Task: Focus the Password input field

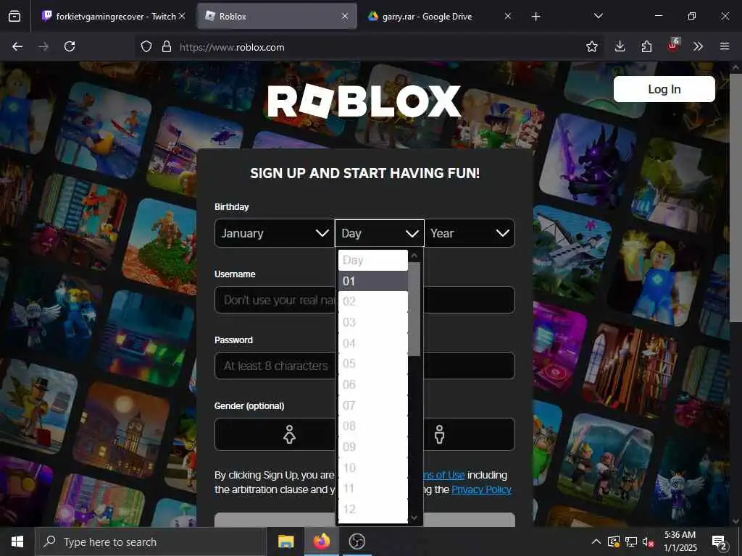Action: [364, 366]
